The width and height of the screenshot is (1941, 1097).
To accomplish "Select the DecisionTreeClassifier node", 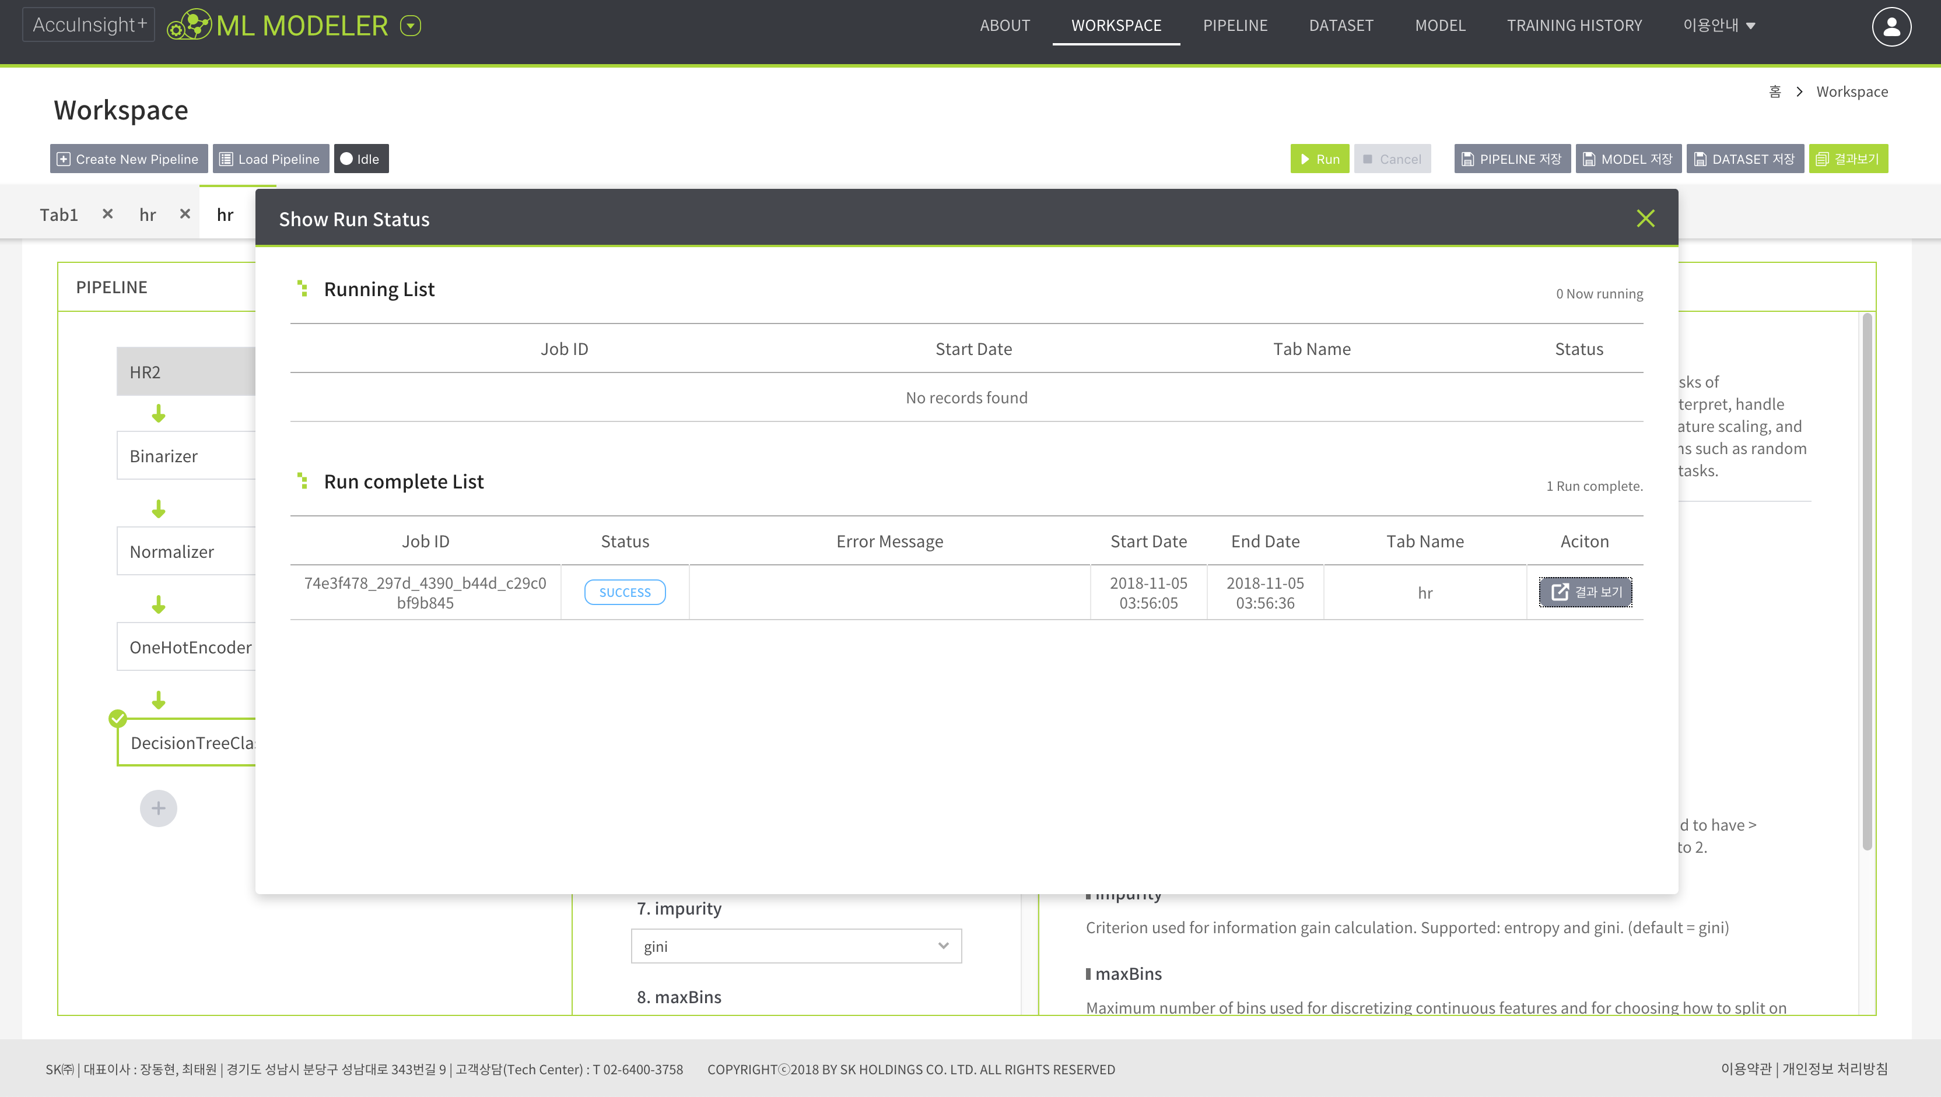I will click(x=186, y=742).
